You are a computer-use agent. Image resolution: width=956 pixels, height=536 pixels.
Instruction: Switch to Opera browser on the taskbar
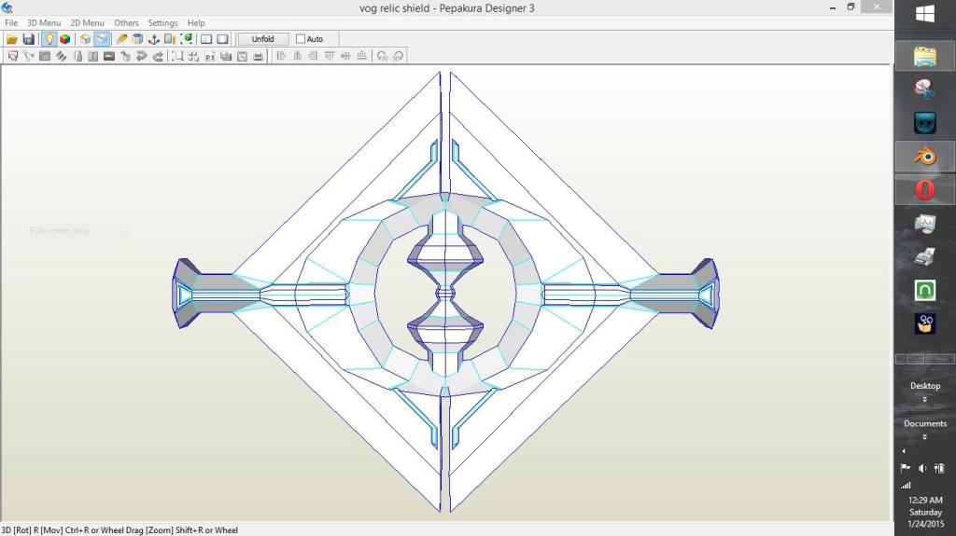coord(925,190)
